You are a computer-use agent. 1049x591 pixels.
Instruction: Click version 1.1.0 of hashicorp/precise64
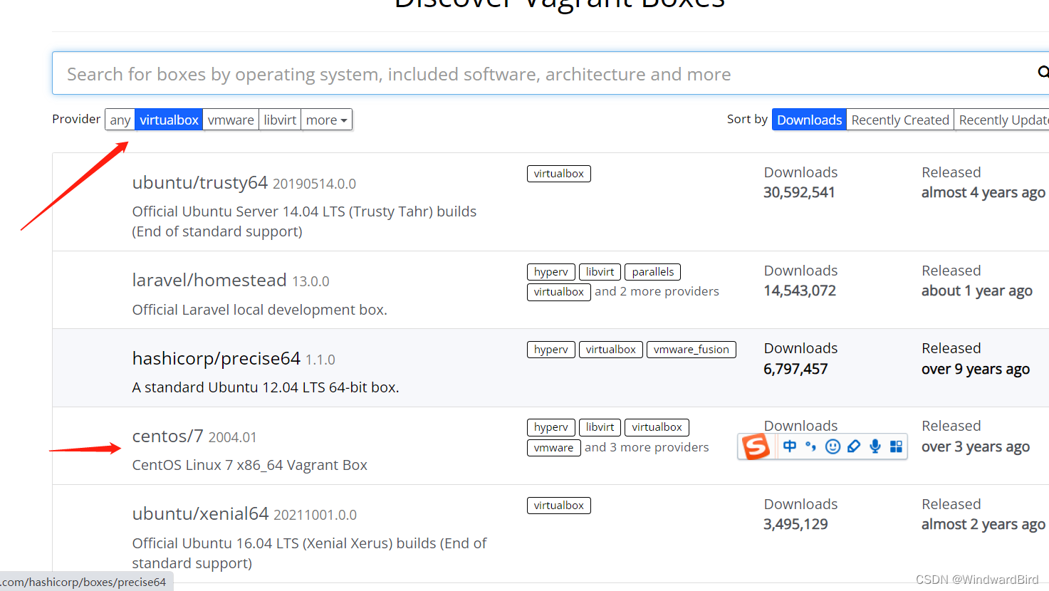[x=320, y=360]
